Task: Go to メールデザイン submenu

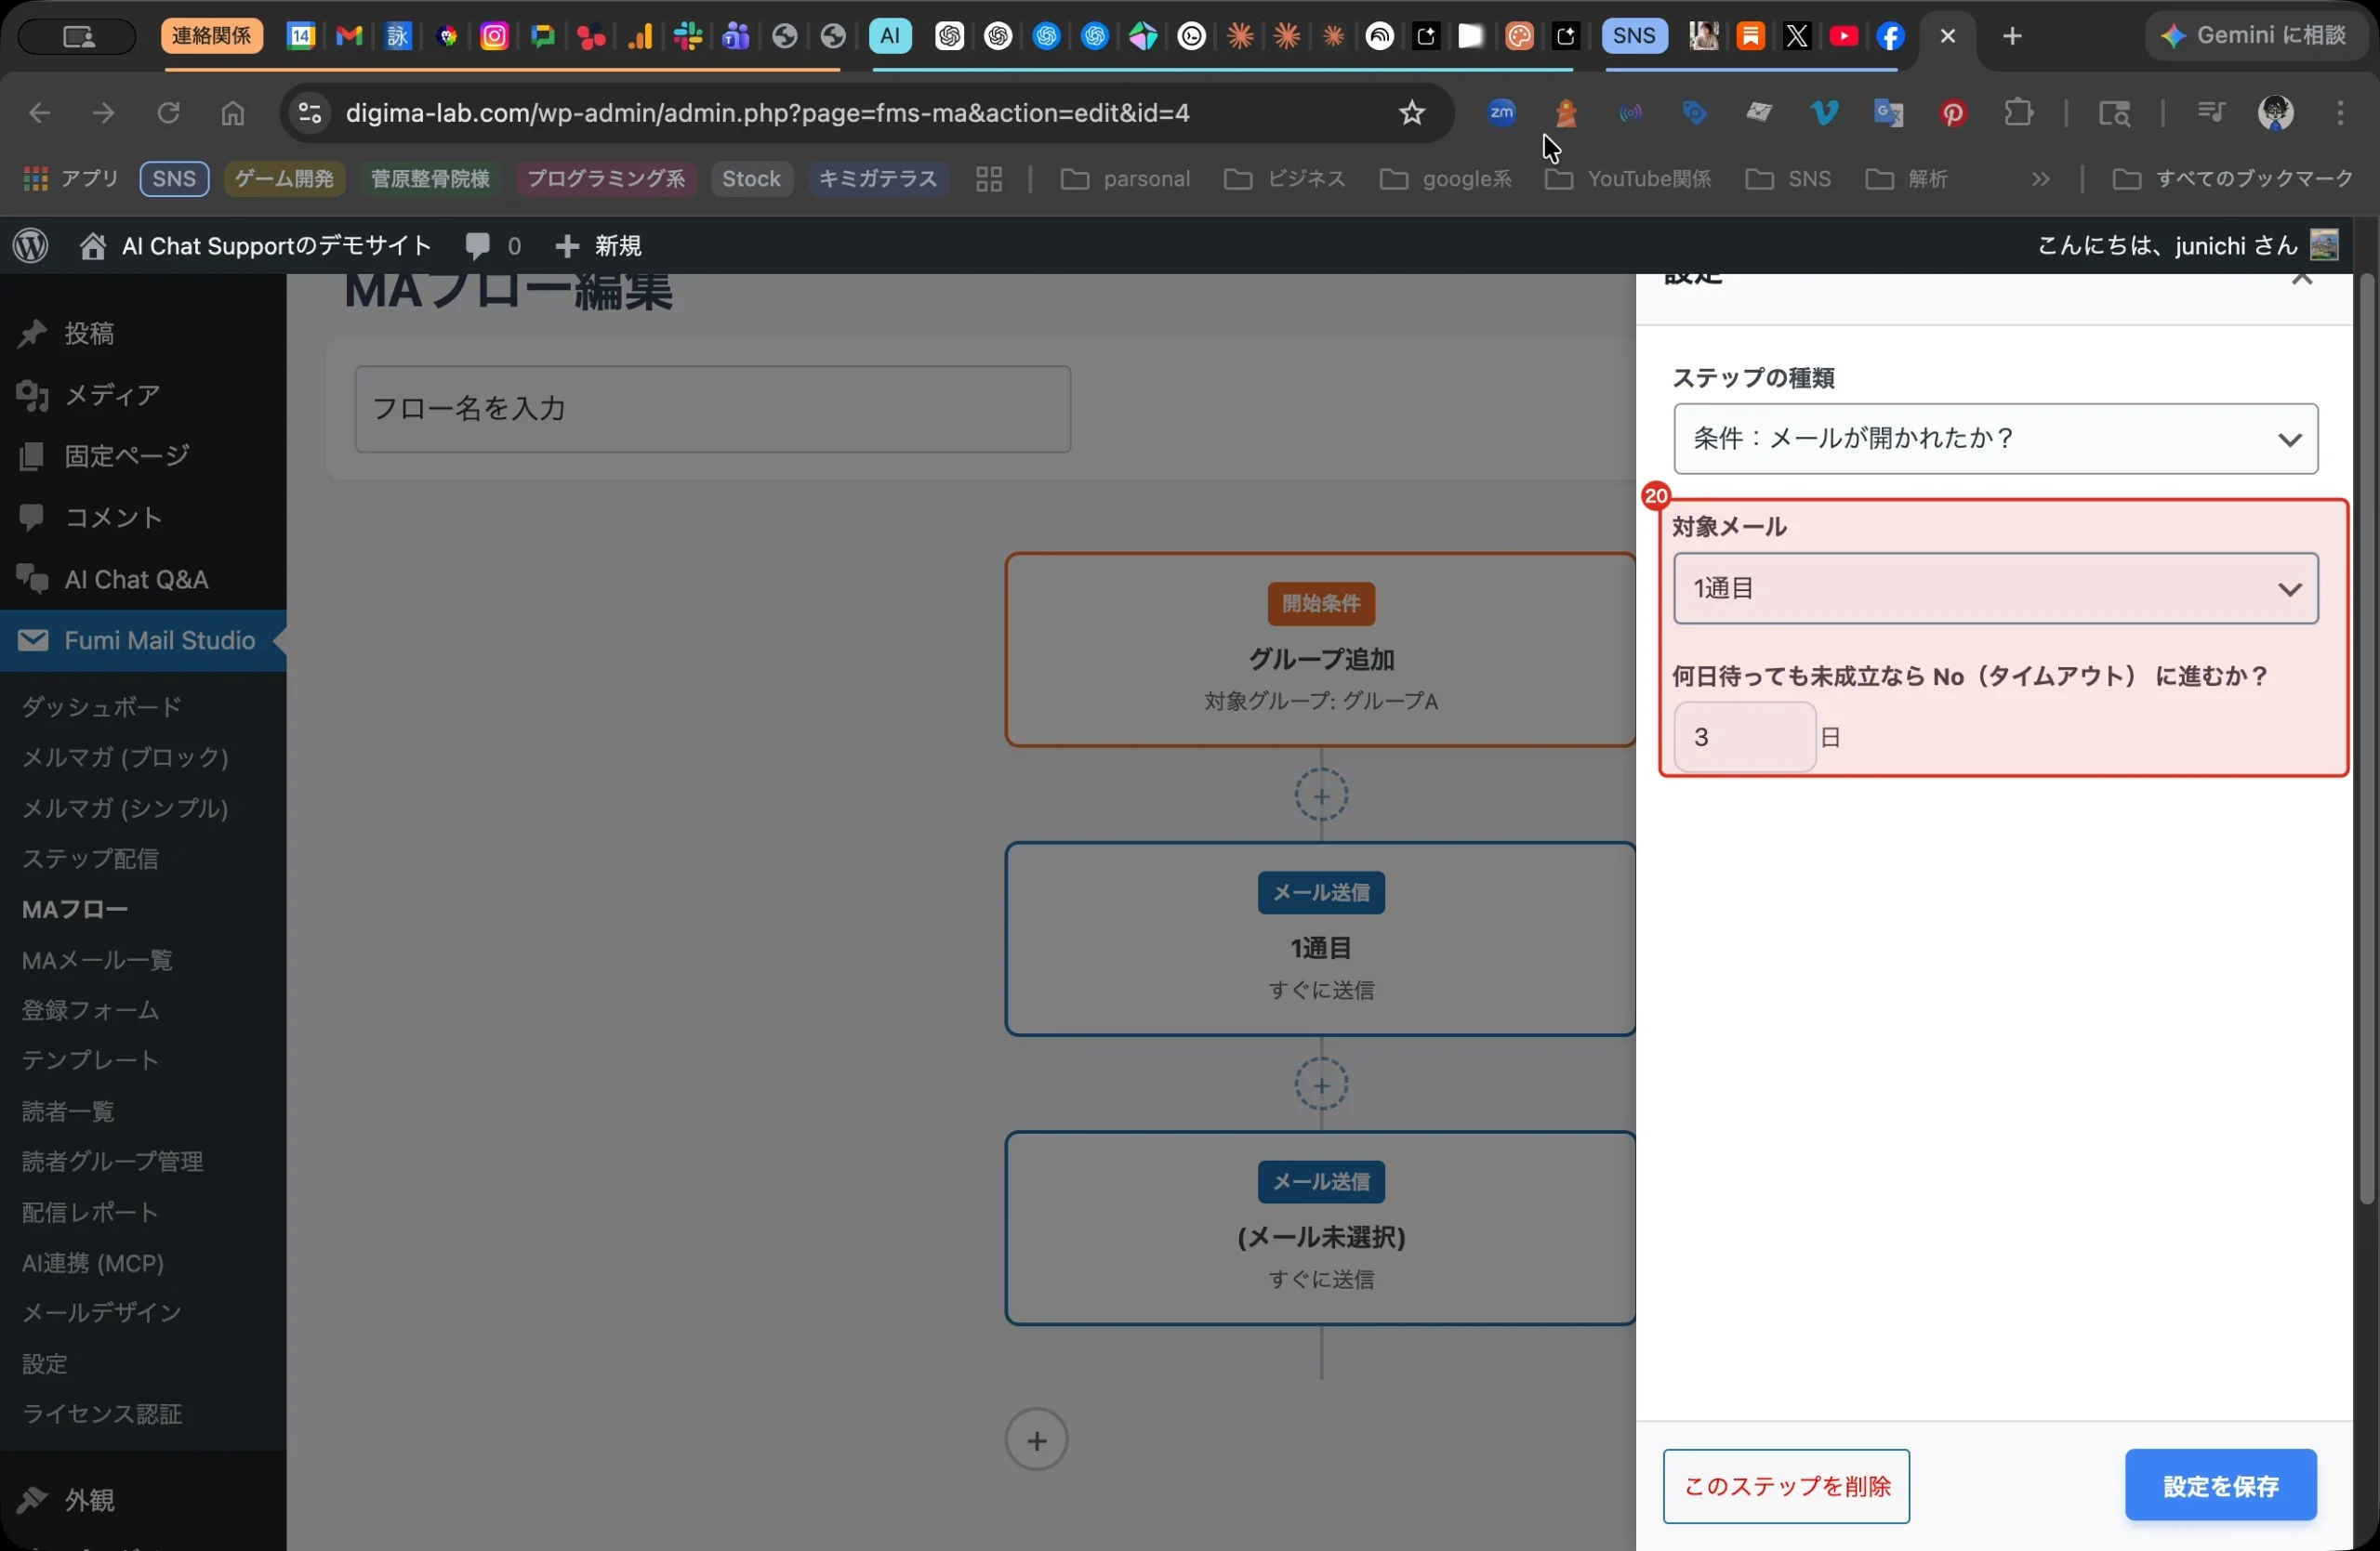Action: point(102,1312)
